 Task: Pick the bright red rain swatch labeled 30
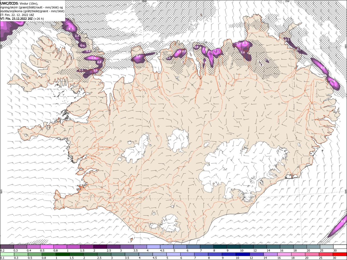(x=340, y=254)
